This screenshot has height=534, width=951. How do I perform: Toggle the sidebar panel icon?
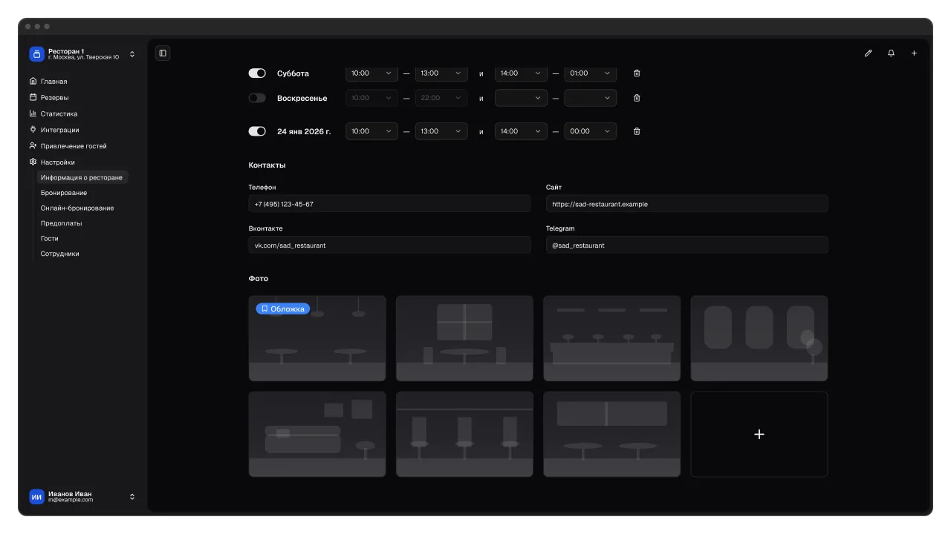[x=163, y=53]
